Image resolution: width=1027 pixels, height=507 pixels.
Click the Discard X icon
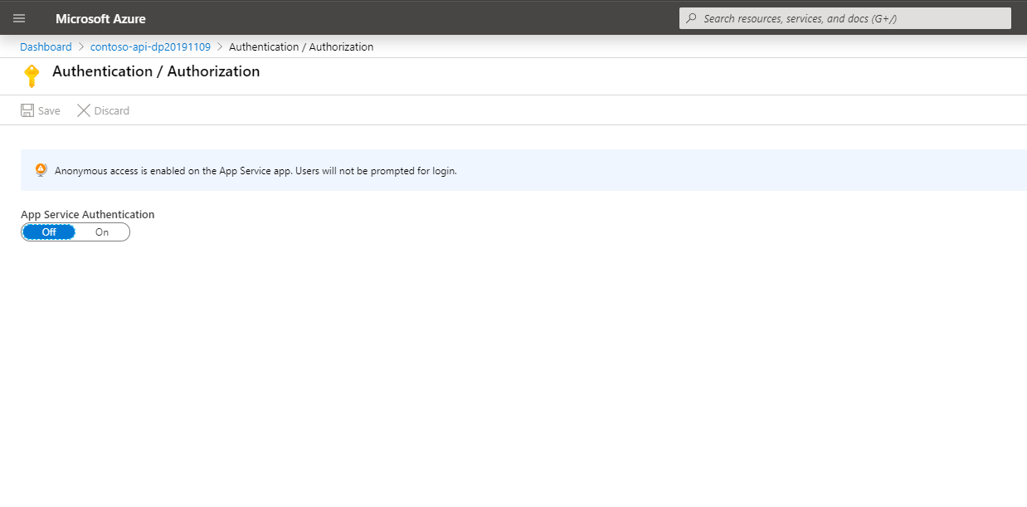(x=83, y=110)
